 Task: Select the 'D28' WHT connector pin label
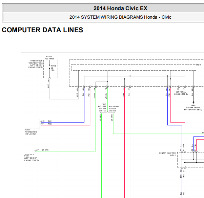click(77, 90)
